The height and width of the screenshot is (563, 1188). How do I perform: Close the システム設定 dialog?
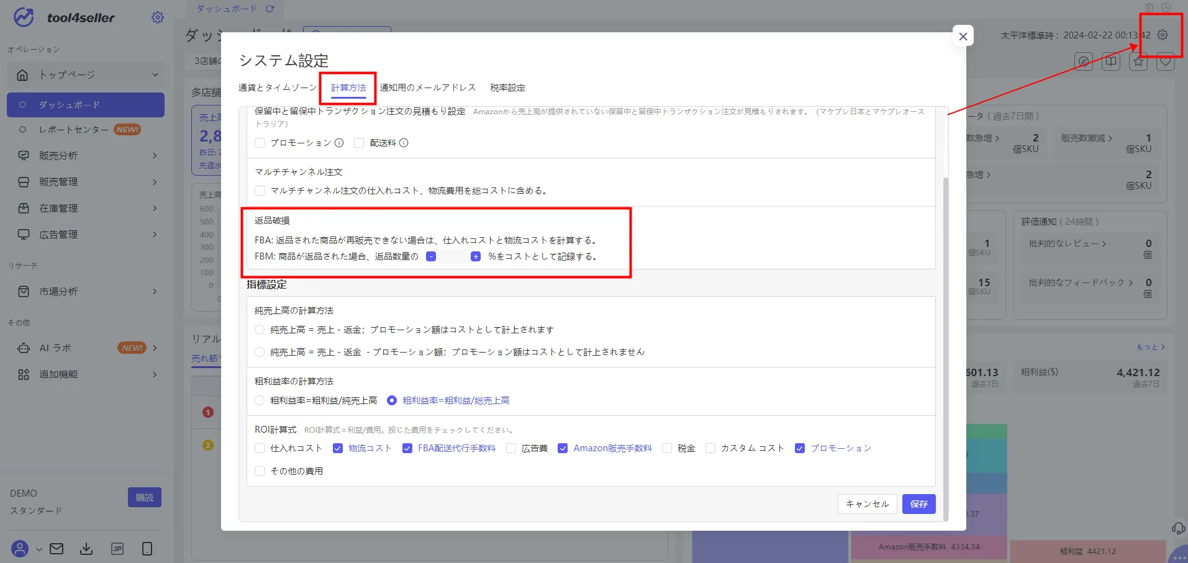(963, 37)
